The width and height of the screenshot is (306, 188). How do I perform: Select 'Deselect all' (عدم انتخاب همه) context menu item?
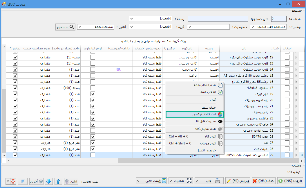(195, 85)
